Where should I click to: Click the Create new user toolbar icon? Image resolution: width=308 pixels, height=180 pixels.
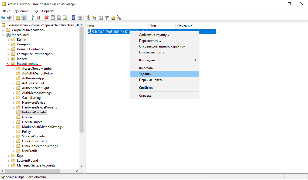tap(88, 18)
